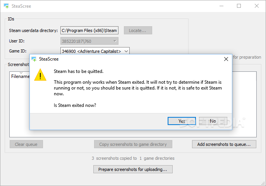This screenshot has width=266, height=186.
Task: Answer No in the SteaScree dialog
Action: tap(213, 121)
